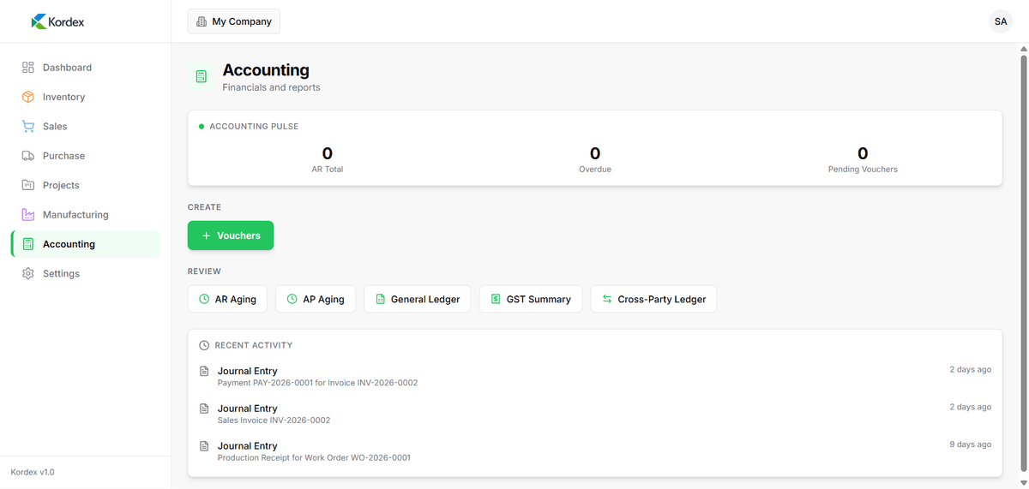
Task: Open the Cross-Party Ledger report
Action: pos(653,299)
